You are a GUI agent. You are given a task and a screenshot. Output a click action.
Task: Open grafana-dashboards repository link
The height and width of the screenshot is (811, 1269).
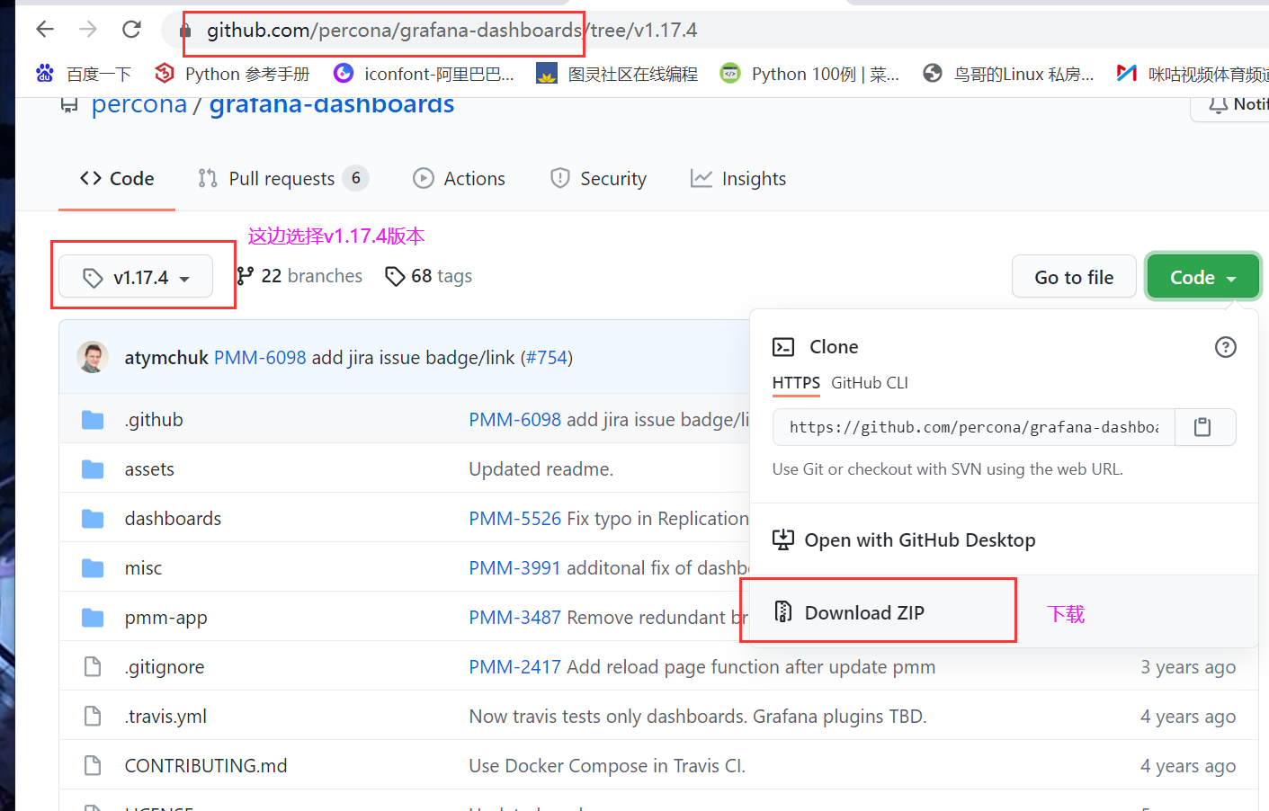(332, 104)
